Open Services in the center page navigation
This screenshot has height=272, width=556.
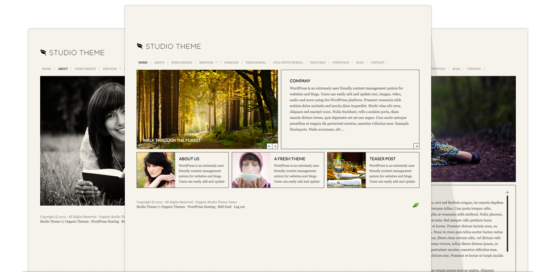(206, 63)
